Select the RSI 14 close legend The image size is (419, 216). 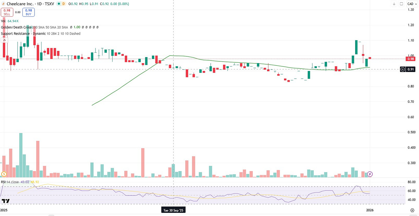coord(10,182)
